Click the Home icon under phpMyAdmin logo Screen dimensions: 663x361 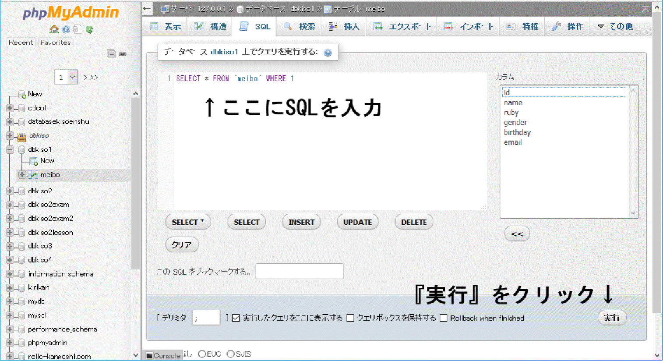pyautogui.click(x=54, y=29)
